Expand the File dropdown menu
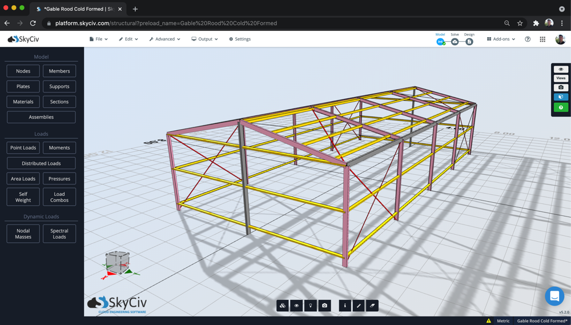The width and height of the screenshot is (571, 325). (x=99, y=39)
